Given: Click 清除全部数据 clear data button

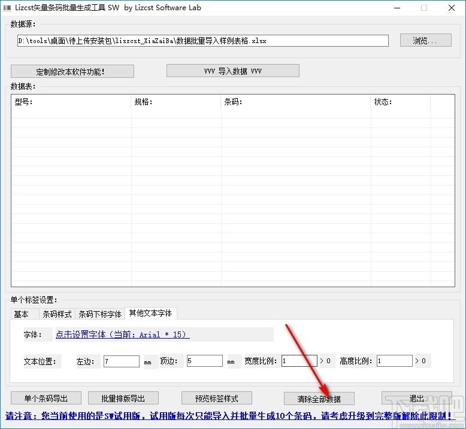Looking at the screenshot, I should [319, 398].
